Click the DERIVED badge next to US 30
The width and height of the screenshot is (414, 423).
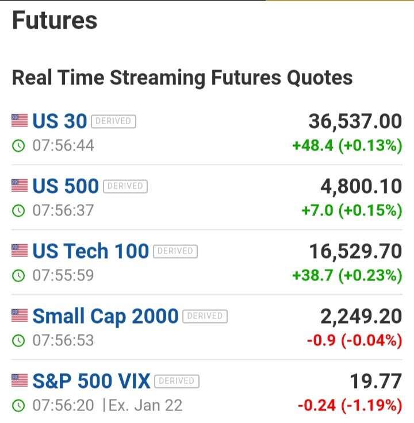[x=113, y=121]
